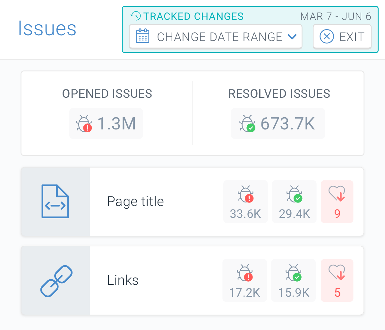Open the Change Date Range dropdown
The width and height of the screenshot is (385, 330).
pyautogui.click(x=216, y=37)
